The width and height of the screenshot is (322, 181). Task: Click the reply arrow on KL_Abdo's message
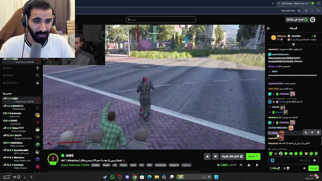[306, 133]
